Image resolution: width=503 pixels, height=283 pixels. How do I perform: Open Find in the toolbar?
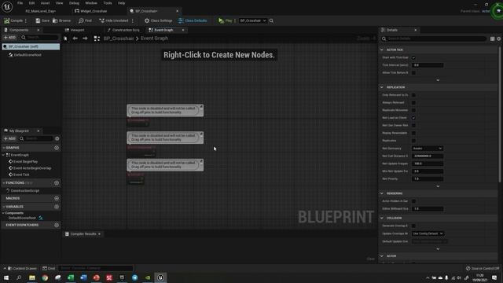85,20
